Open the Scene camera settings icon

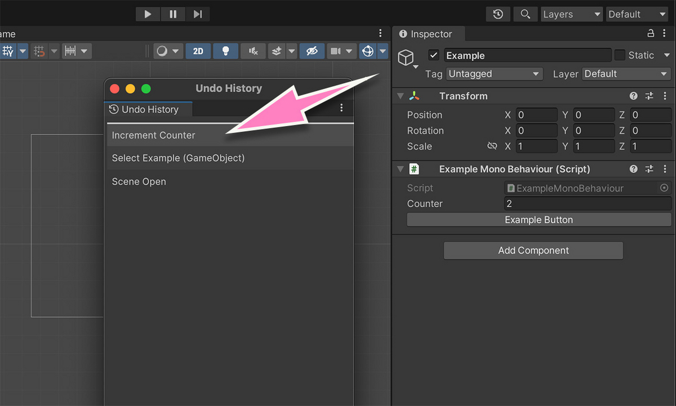click(x=336, y=51)
